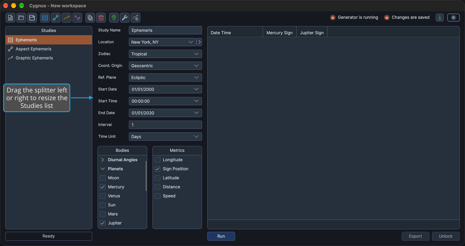This screenshot has width=465, height=246.
Task: Add an Aspect Ephemeris study from toolbar
Action: coord(56,18)
